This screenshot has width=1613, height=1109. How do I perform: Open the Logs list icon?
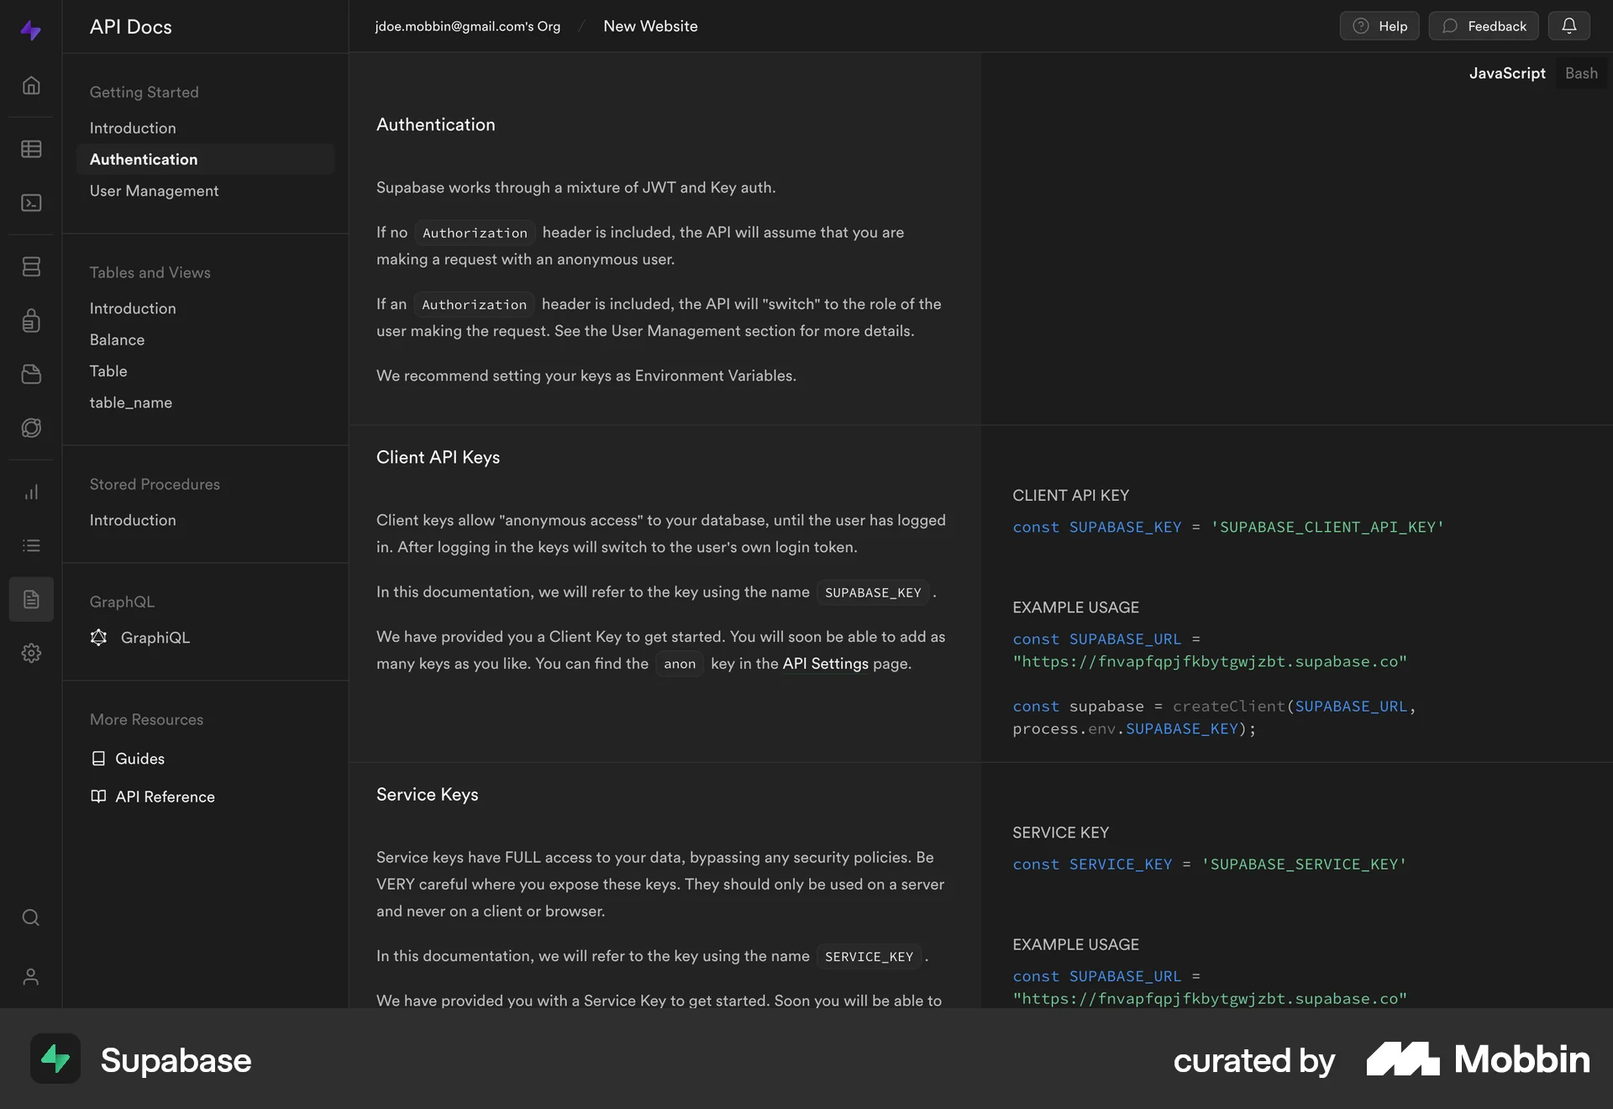31,545
